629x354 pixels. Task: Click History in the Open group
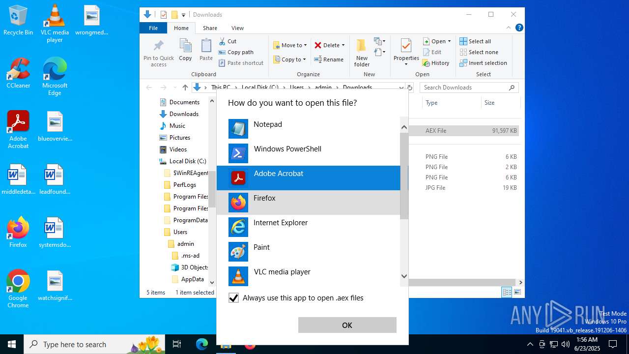[x=436, y=63]
